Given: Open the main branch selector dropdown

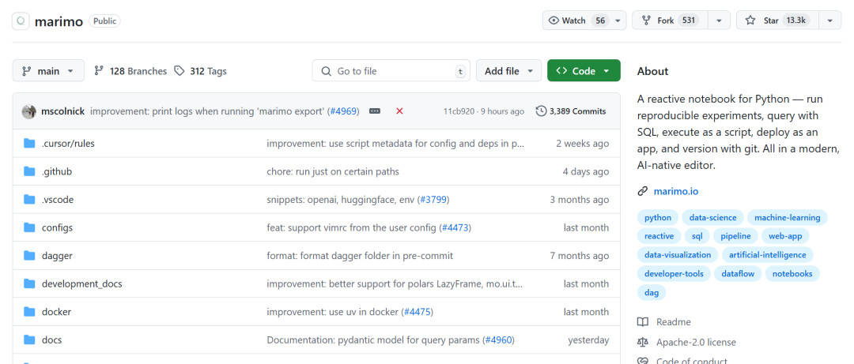Looking at the screenshot, I should (x=48, y=71).
